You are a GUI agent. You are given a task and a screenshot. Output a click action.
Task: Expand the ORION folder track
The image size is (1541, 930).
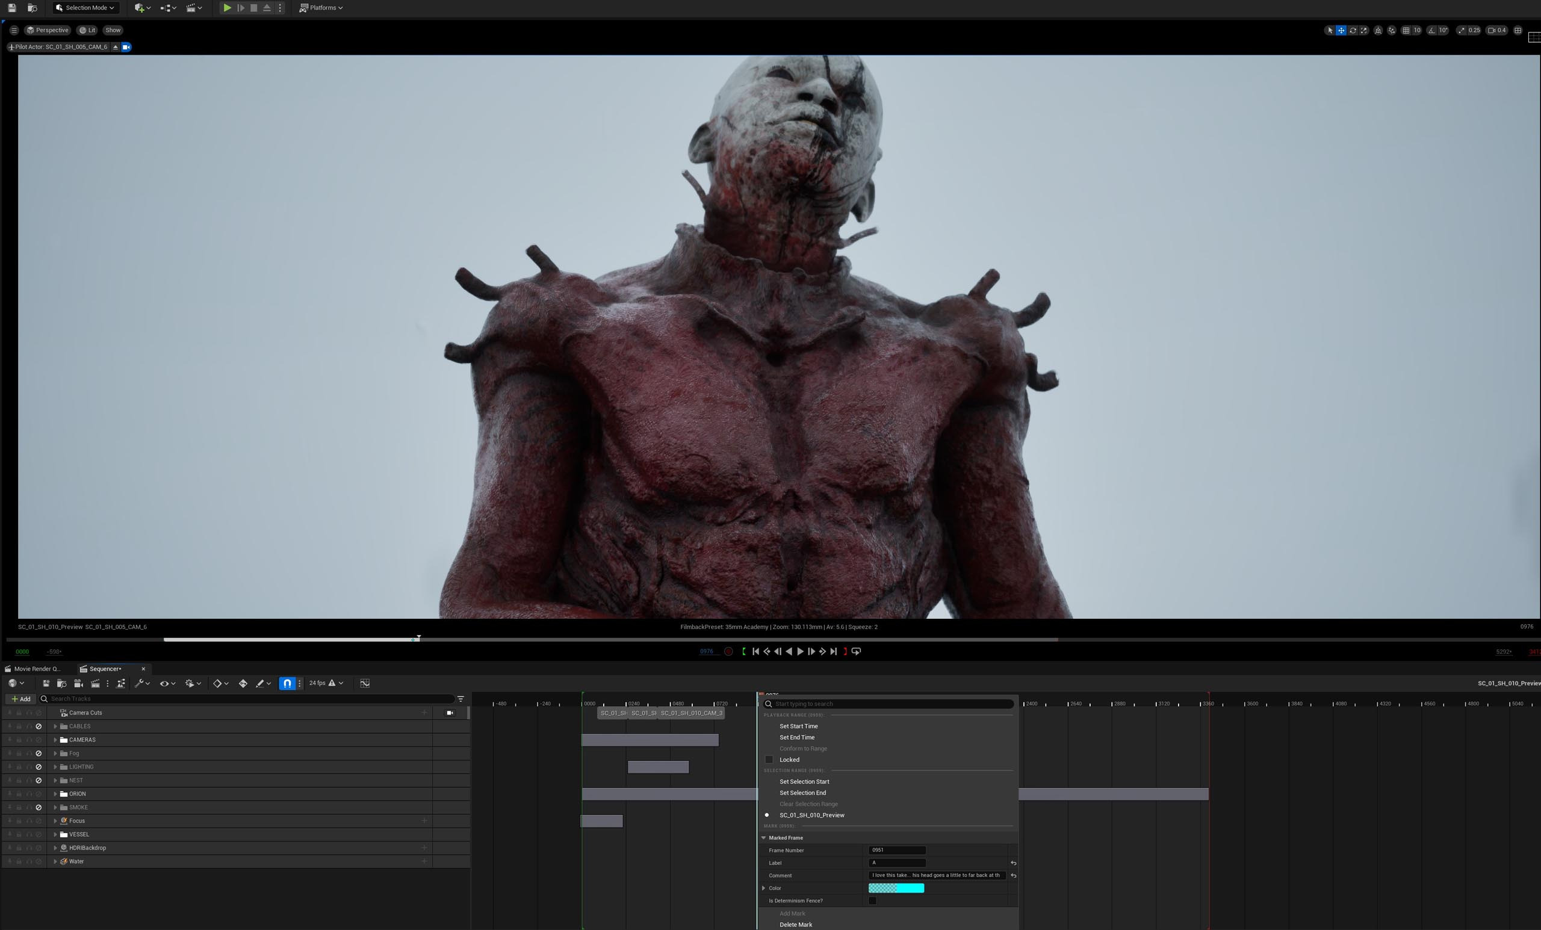pyautogui.click(x=55, y=793)
